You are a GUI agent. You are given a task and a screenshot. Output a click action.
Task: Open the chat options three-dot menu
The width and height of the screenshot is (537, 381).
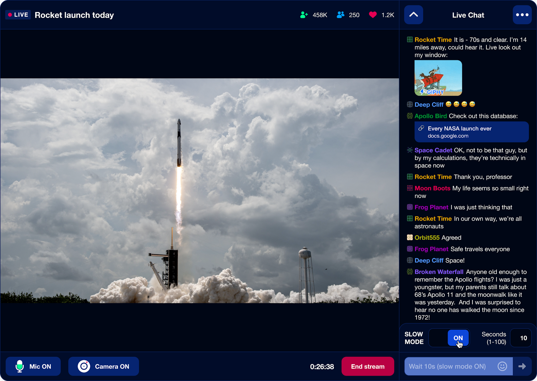pos(522,15)
